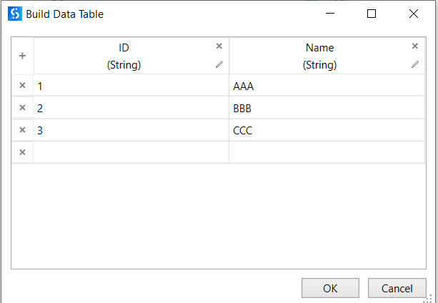Select the ID cell with value 3
Viewport: 438px width, 303px height.
pyautogui.click(x=131, y=130)
